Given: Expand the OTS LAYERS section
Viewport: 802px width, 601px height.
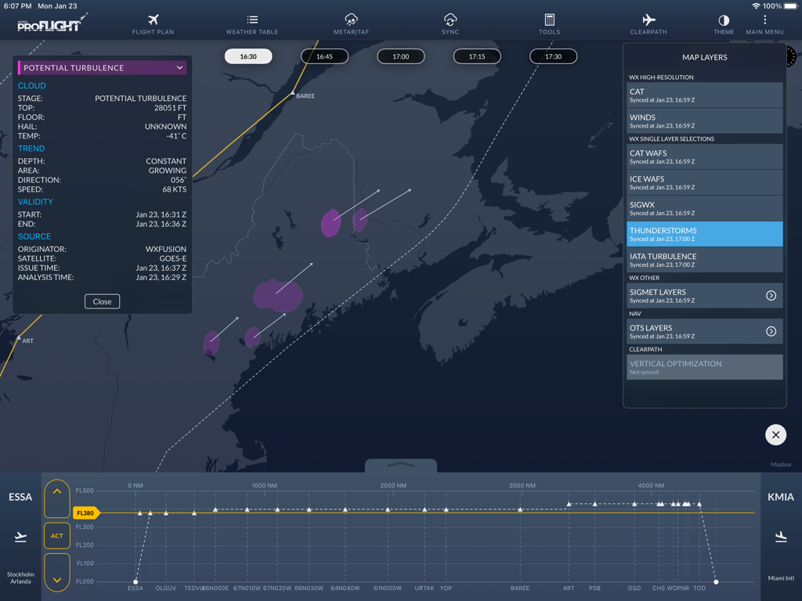Looking at the screenshot, I should point(704,331).
